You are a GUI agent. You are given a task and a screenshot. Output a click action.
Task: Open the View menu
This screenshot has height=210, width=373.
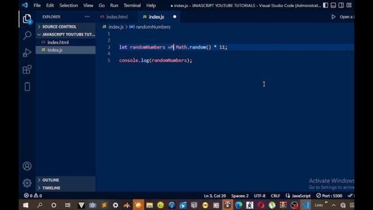click(88, 5)
